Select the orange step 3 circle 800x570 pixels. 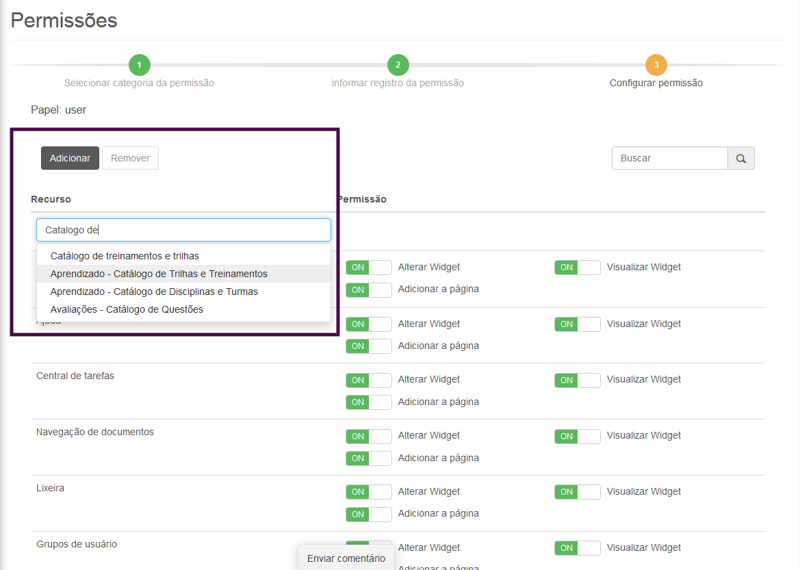(x=656, y=65)
